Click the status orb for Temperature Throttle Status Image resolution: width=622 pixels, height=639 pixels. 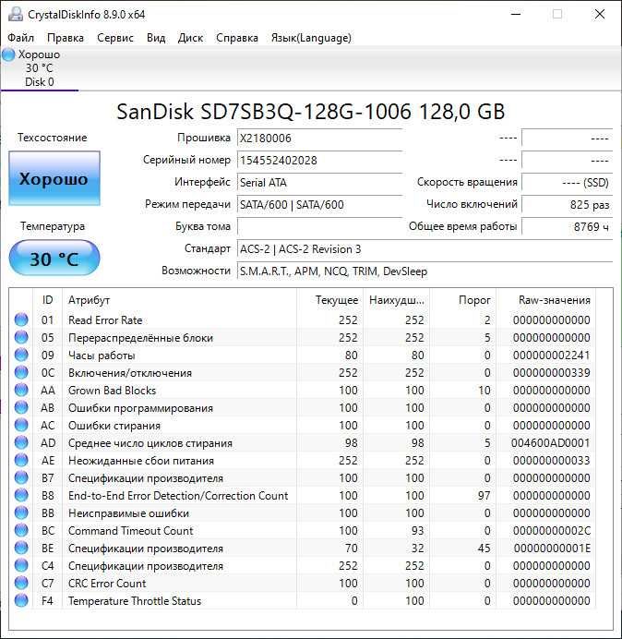pyautogui.click(x=21, y=600)
